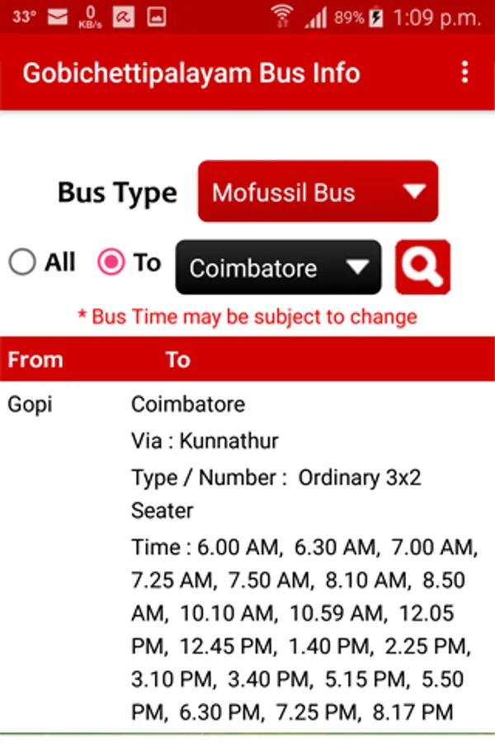This screenshot has width=495, height=743.
Task: Tap the bus timings list text
Action: [304, 629]
